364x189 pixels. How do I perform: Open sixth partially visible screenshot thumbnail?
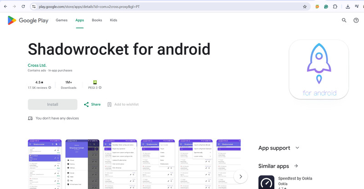pyautogui.click(x=229, y=164)
